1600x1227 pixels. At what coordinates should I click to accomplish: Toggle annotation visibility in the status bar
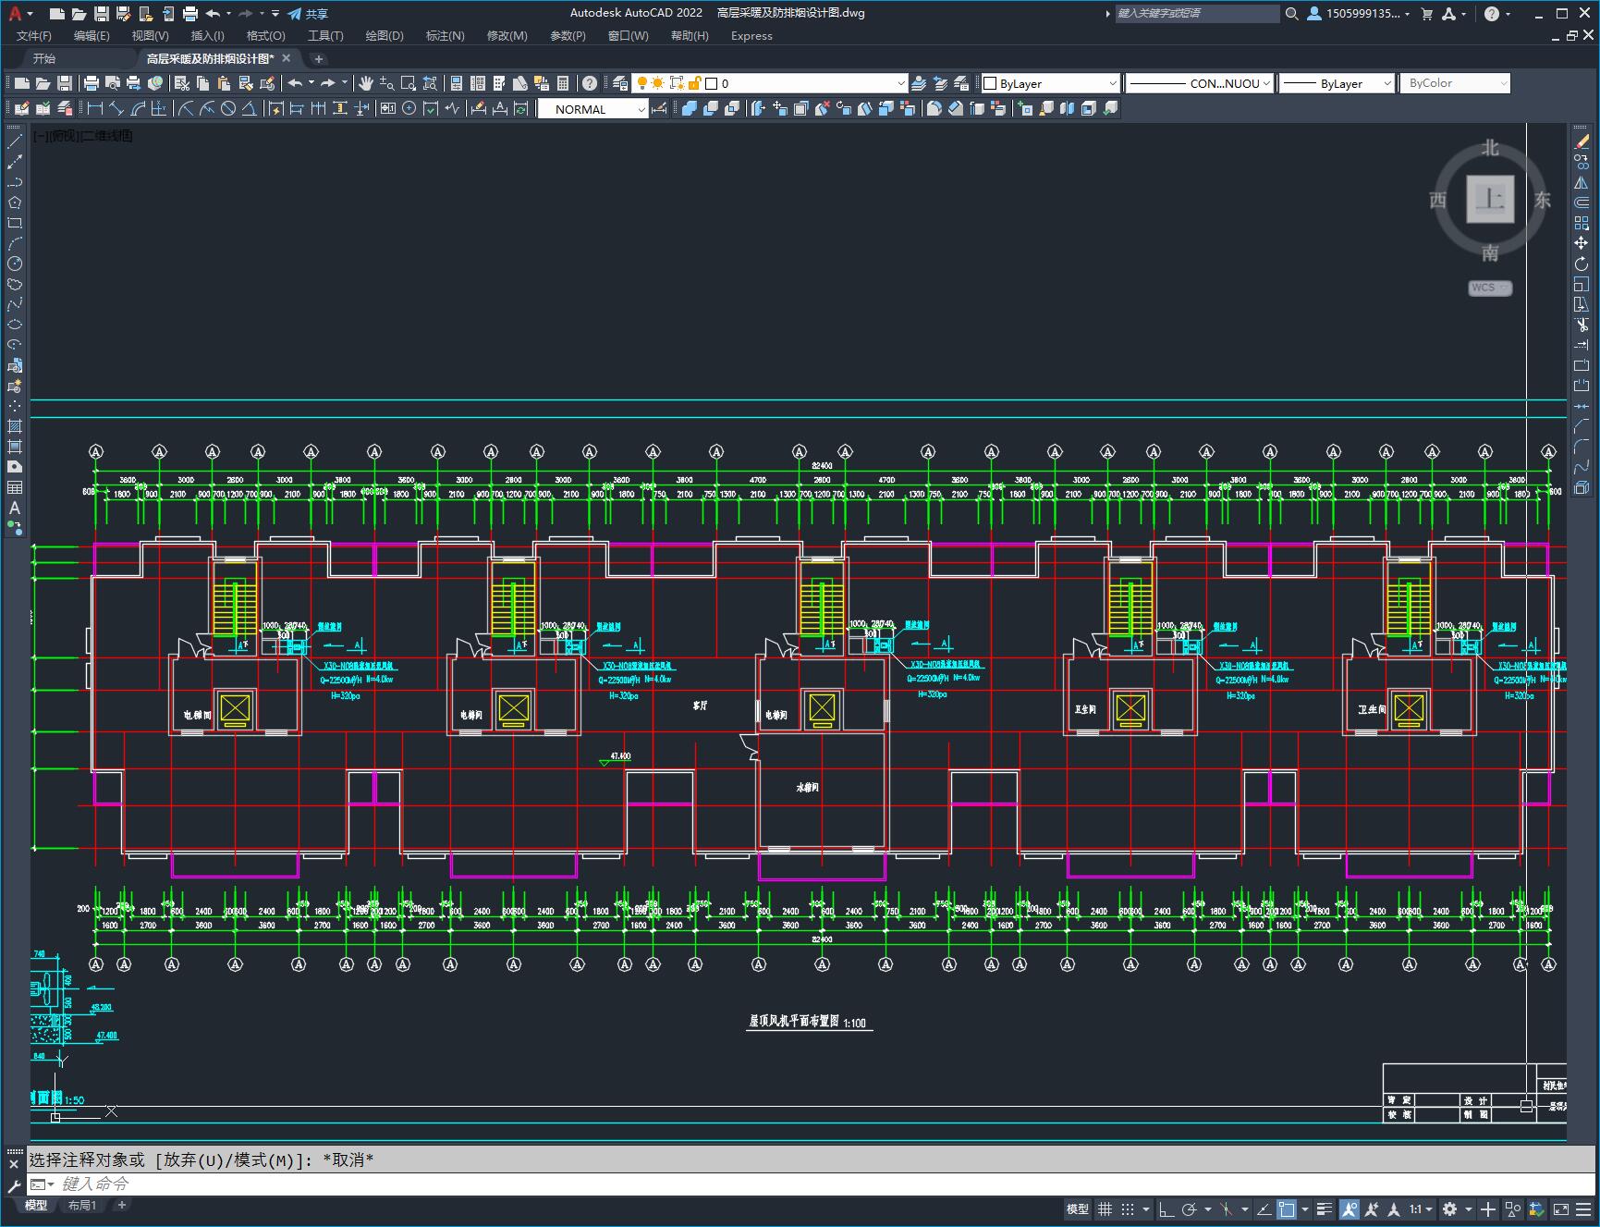click(1349, 1209)
